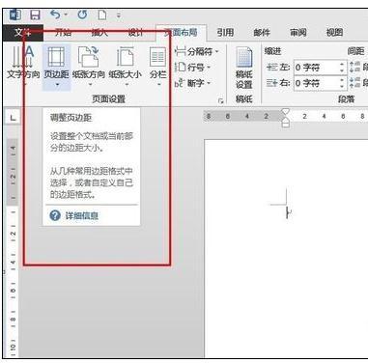Open the 纸张大小 paper size menu
Viewport: 368px width, 363px height.
click(x=126, y=67)
